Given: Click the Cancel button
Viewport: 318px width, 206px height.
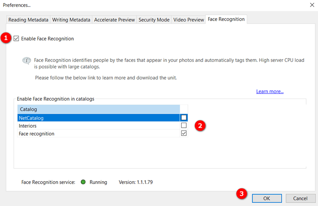Looking at the screenshot, I should tap(300, 198).
